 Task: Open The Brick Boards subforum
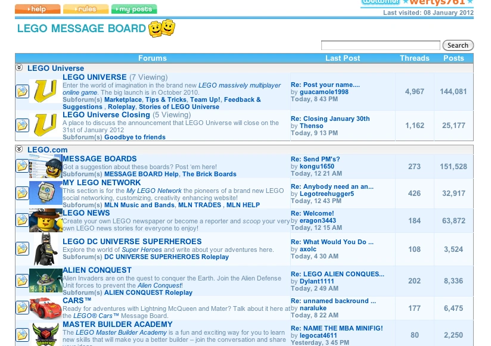209,174
